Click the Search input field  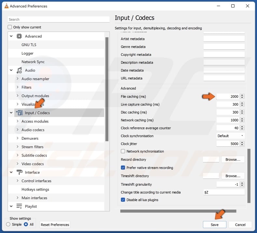(59, 19)
